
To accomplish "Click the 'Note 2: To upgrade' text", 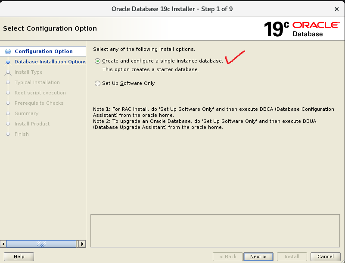I will [x=205, y=124].
